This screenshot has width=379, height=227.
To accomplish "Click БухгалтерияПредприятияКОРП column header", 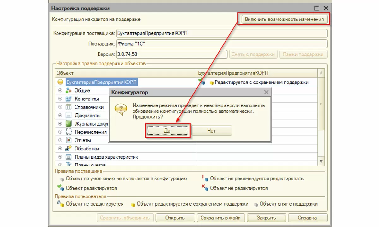I will 257,73.
